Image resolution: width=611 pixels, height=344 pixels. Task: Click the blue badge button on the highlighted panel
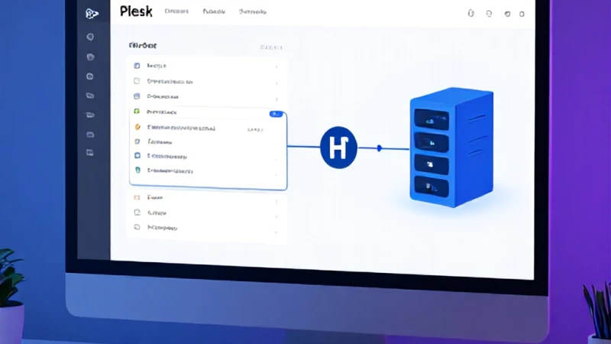[276, 114]
